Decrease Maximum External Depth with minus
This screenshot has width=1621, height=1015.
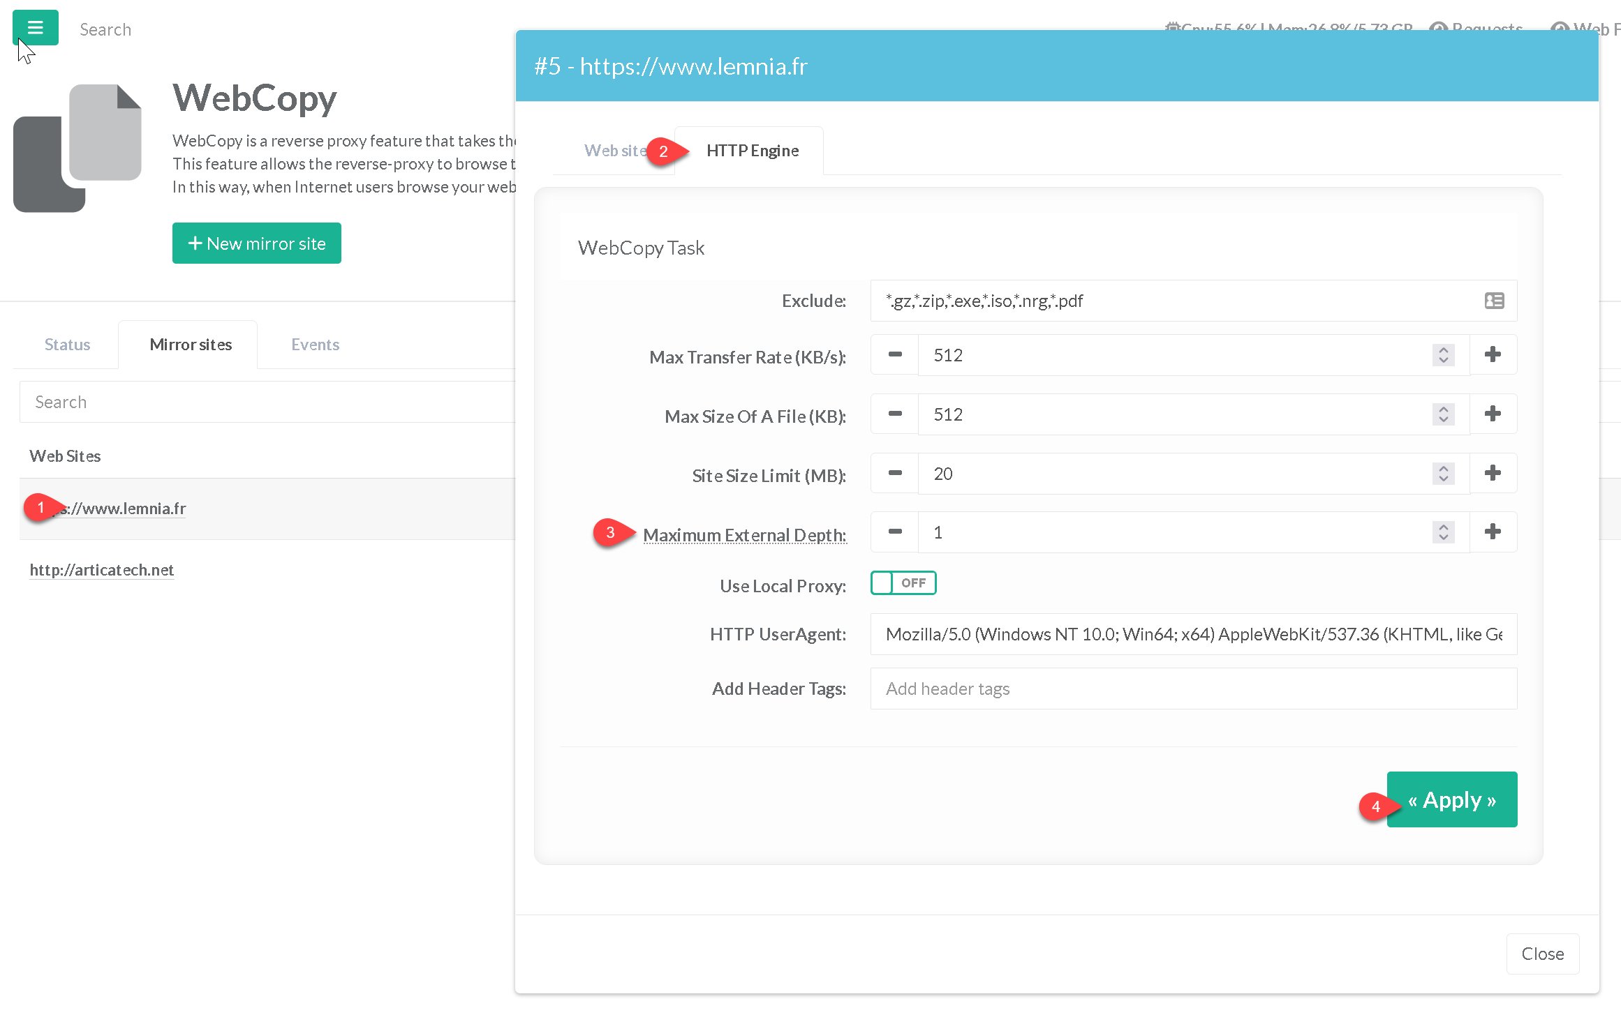tap(894, 532)
